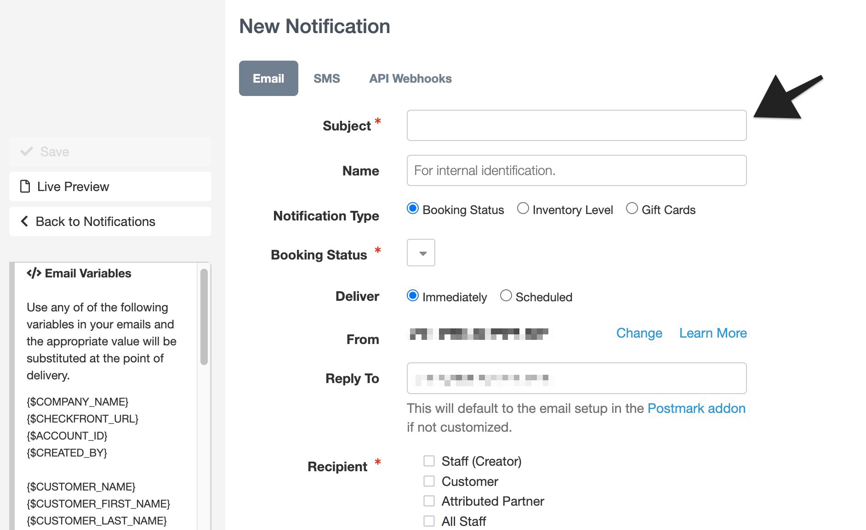Switch to the Email tab
This screenshot has width=866, height=530.
coord(268,79)
